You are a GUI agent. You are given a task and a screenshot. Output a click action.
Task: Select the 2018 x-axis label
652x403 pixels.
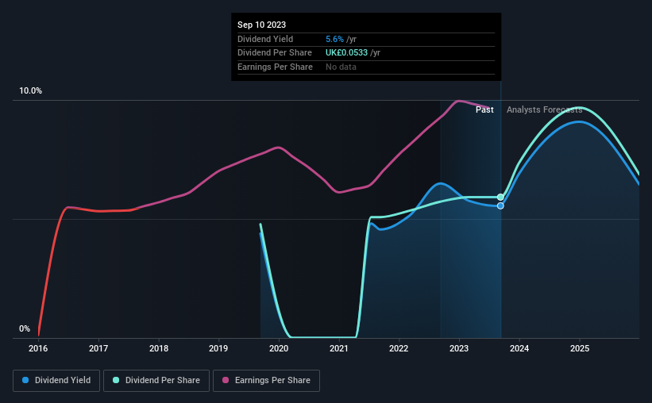tap(159, 348)
